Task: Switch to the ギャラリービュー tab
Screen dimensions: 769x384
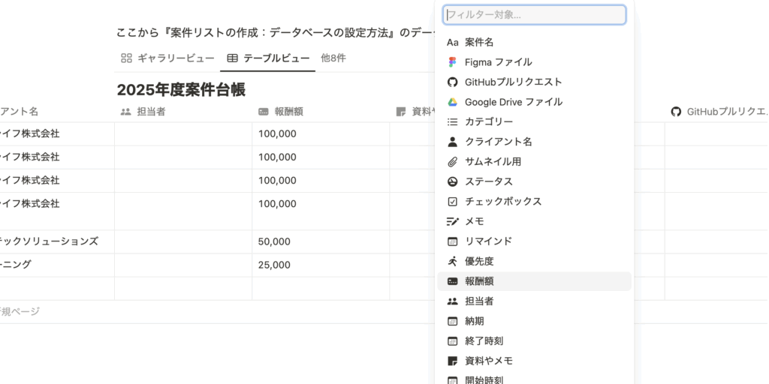Action: [167, 58]
